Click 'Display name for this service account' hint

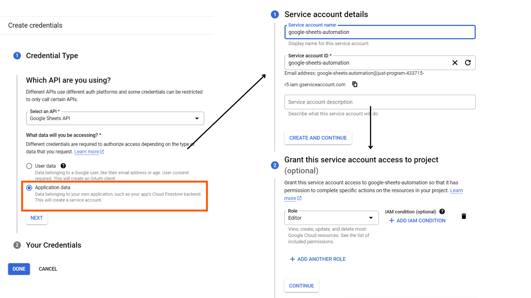coord(328,44)
